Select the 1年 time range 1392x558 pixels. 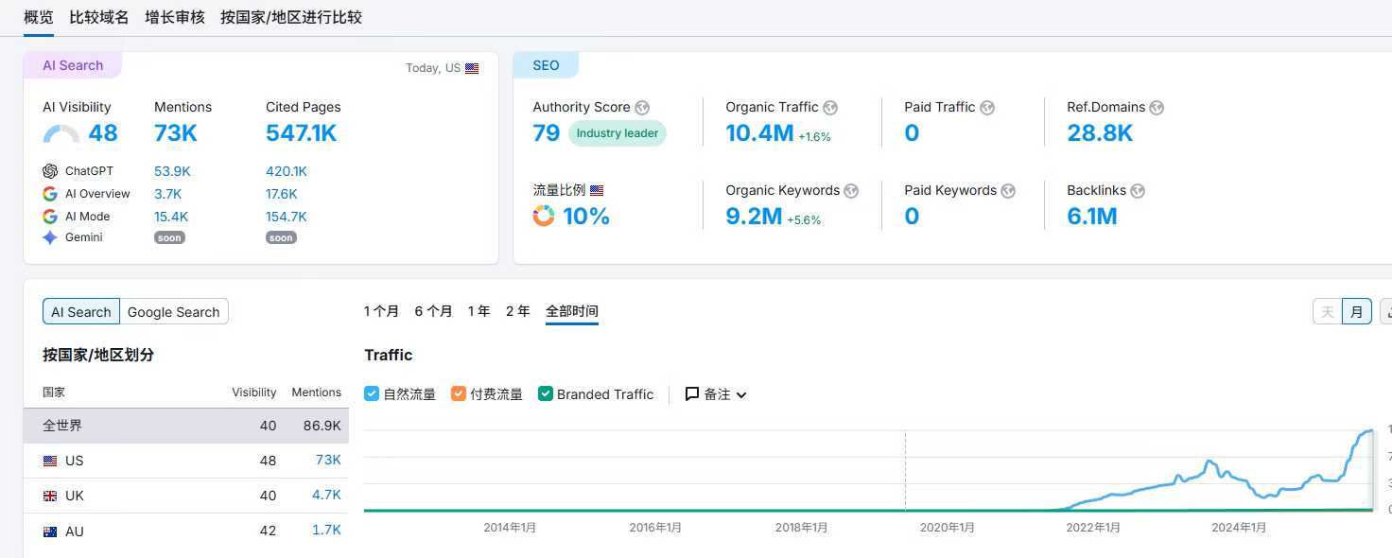[x=478, y=310]
